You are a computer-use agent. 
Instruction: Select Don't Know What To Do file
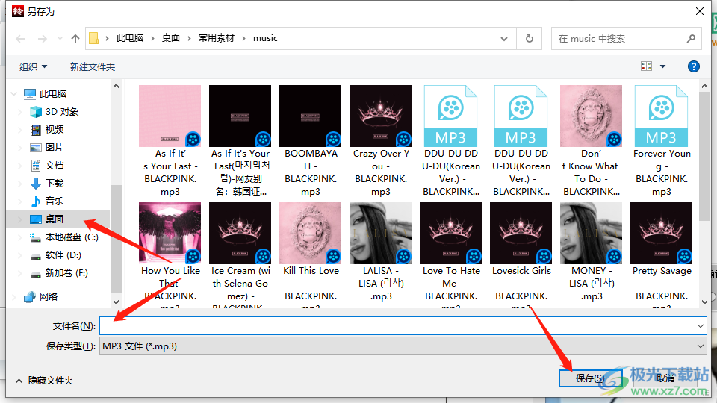click(592, 141)
